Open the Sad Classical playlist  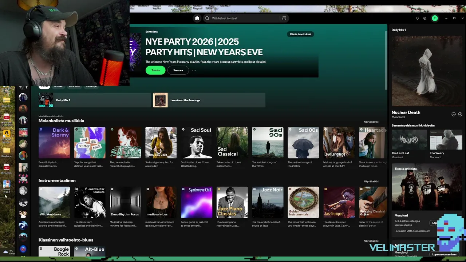[232, 143]
